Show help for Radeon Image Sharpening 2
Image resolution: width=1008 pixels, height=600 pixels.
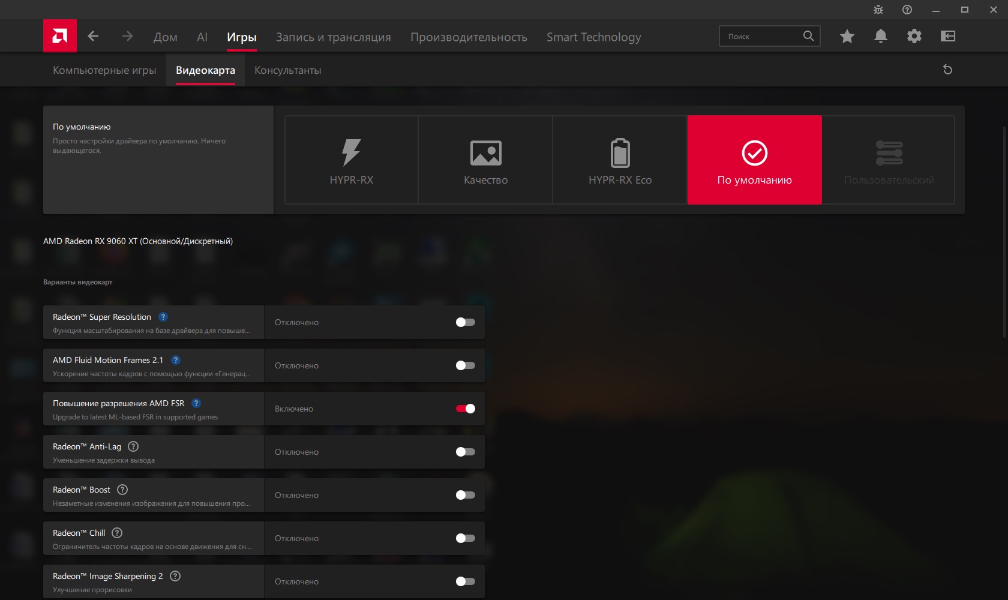pos(175,576)
